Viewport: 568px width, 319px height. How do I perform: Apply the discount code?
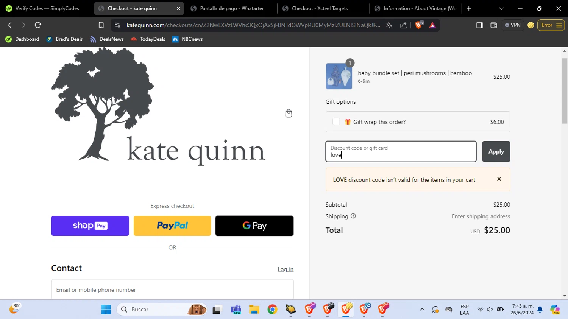[496, 151]
